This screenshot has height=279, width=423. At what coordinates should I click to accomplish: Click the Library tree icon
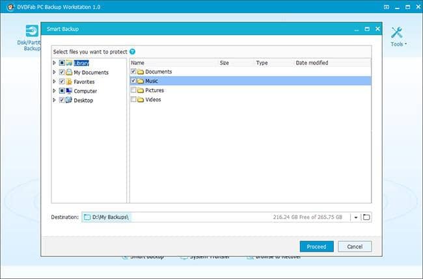tap(70, 63)
